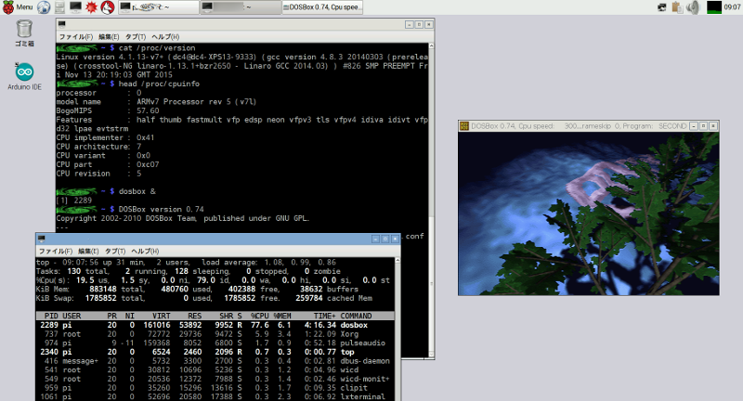Click top terminal window title icon
Image resolution: width=743 pixels, height=401 pixels.
click(41, 239)
